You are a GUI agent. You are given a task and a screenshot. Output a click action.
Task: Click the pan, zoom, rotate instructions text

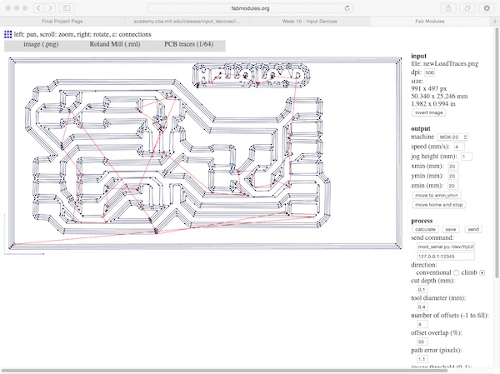82,34
